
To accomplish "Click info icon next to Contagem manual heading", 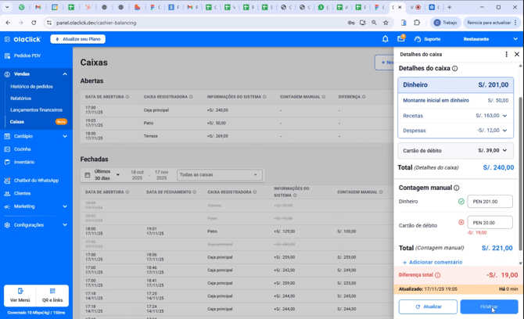I will point(457,188).
